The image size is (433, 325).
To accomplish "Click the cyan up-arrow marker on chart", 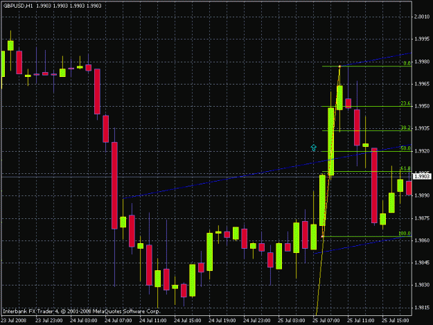I will (x=313, y=148).
